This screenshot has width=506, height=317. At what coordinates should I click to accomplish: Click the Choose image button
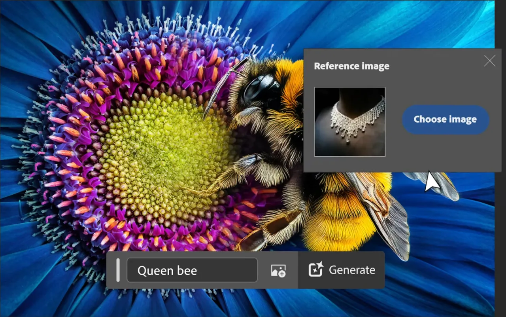tap(446, 120)
